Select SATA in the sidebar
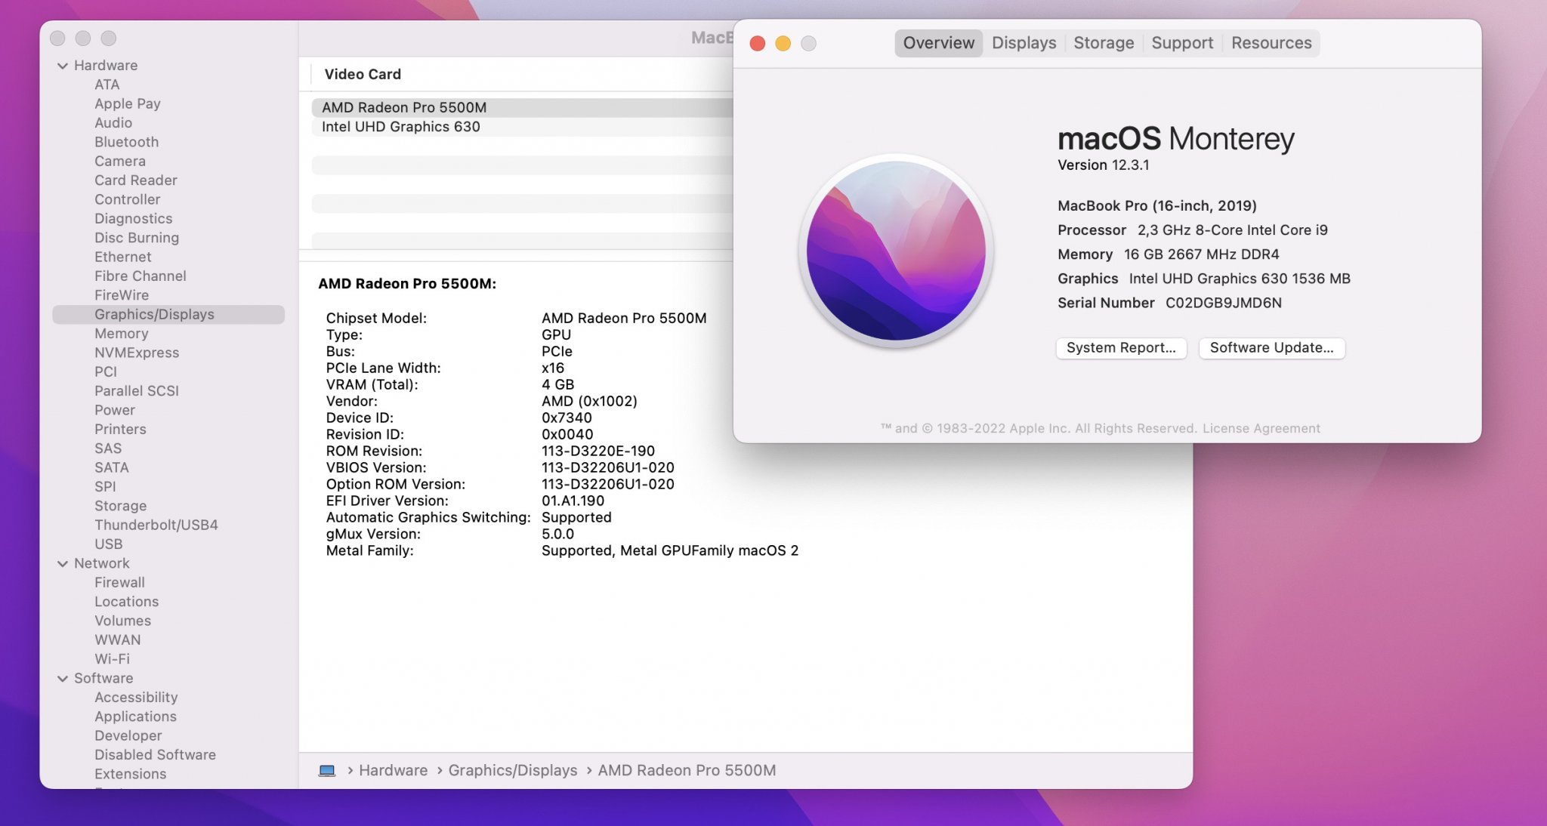Image resolution: width=1547 pixels, height=826 pixels. click(x=112, y=468)
